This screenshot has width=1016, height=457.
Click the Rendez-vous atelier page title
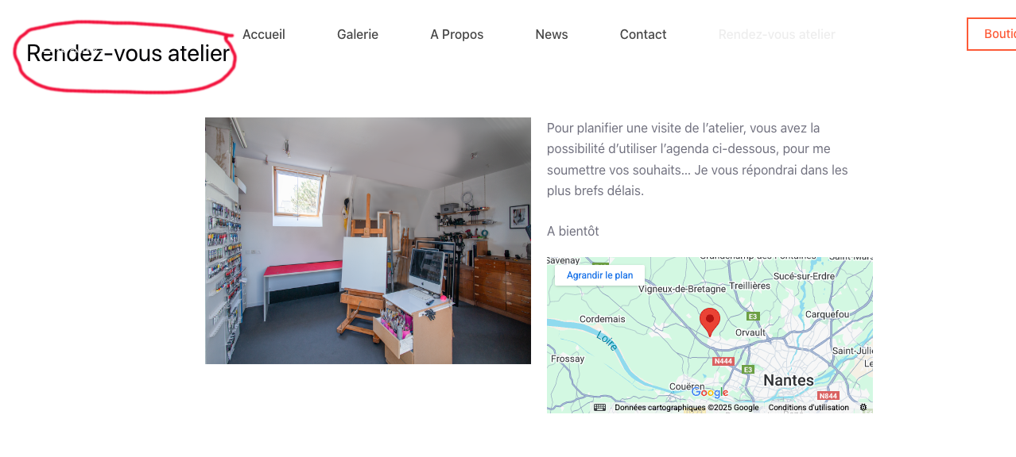point(128,53)
